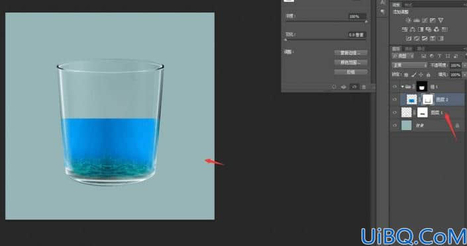The width and height of the screenshot is (467, 246).
Task: Hide the Group 1 layer visibility eye
Action: click(x=395, y=87)
